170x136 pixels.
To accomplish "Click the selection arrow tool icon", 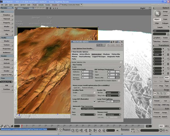I will pos(158,13).
